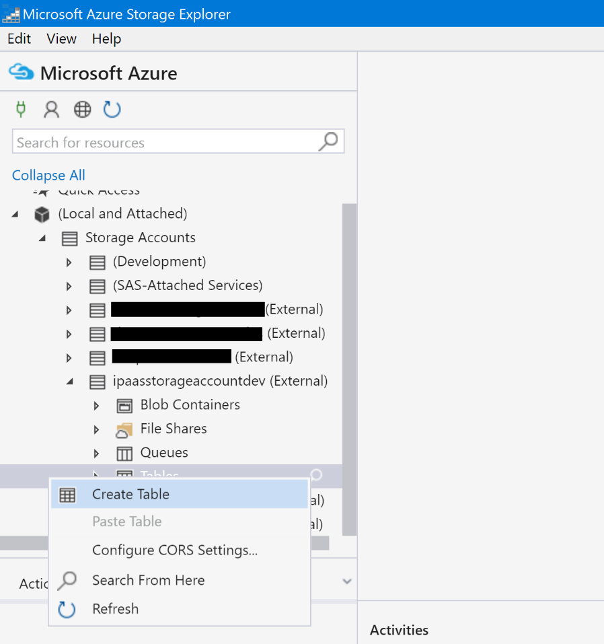Screen dimensions: 604x644
Task: Click the magnifier icon by Search From Here
Action: (x=67, y=581)
